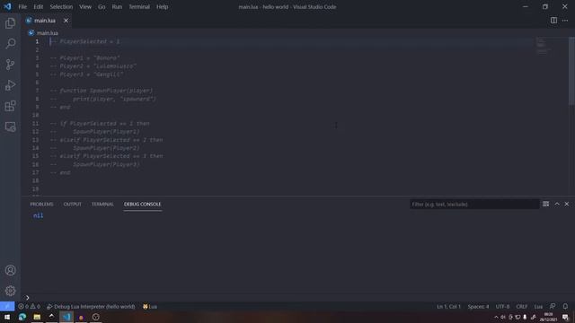Viewport: 575px width, 323px height.
Task: Place cursor on Player1 comment line 3
Action: click(85, 57)
